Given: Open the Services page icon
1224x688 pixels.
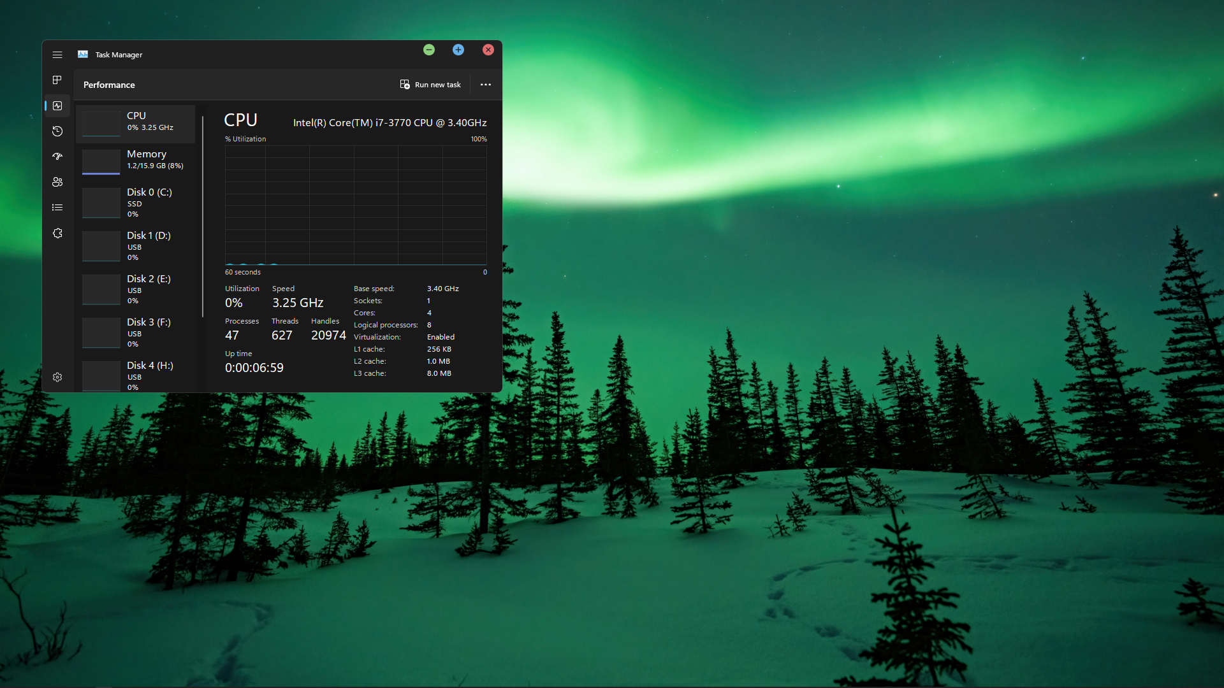Looking at the screenshot, I should (x=57, y=233).
